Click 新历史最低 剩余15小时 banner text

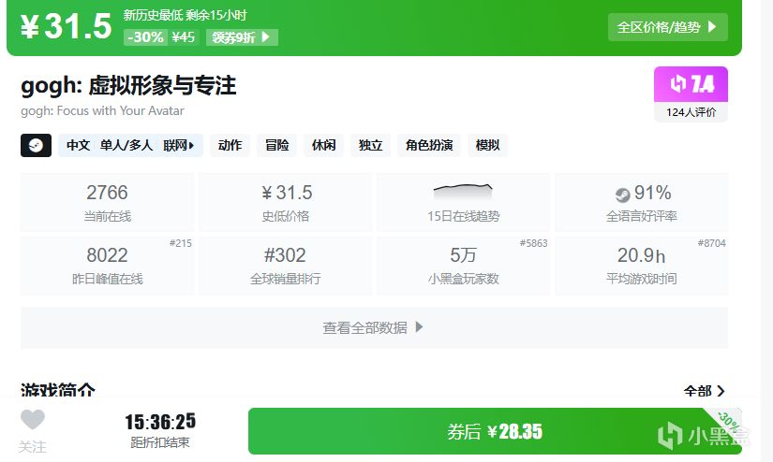pos(185,15)
